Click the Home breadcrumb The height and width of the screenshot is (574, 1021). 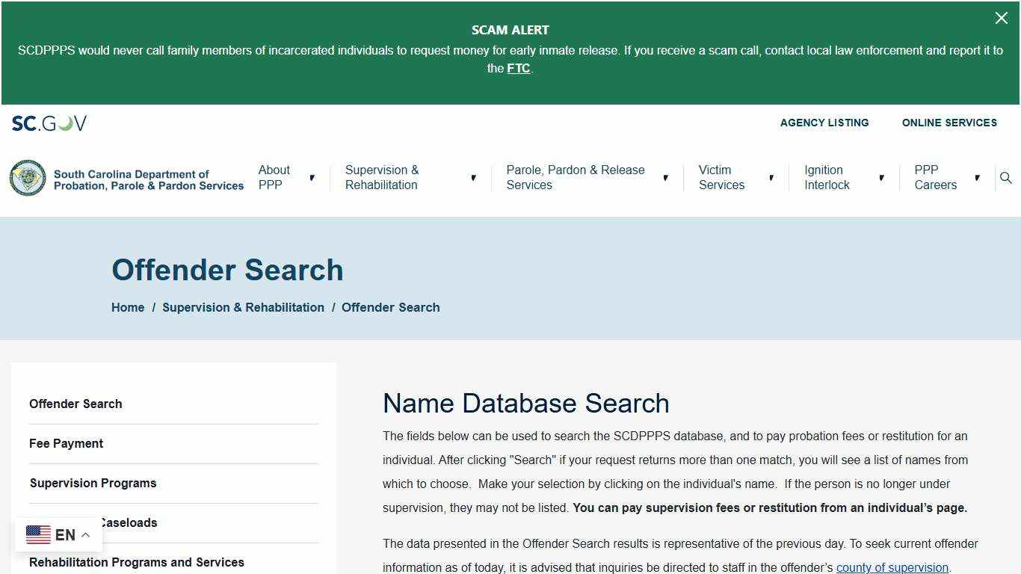127,307
